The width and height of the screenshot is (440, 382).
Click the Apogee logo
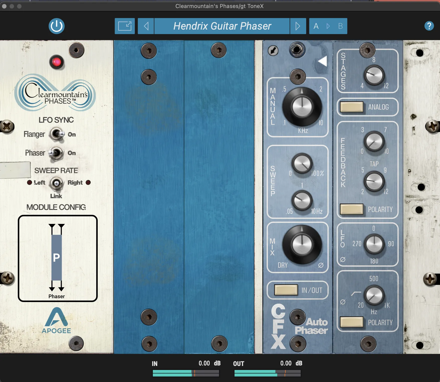[56, 321]
